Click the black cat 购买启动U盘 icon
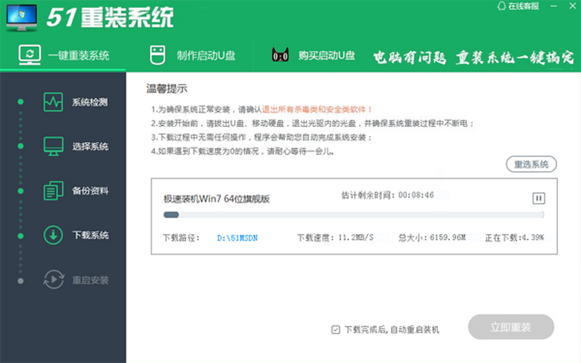Viewport: 581px width, 363px height. point(280,55)
